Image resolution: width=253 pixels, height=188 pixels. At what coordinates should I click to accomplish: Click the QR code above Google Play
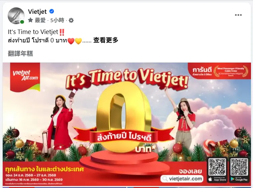point(239,167)
